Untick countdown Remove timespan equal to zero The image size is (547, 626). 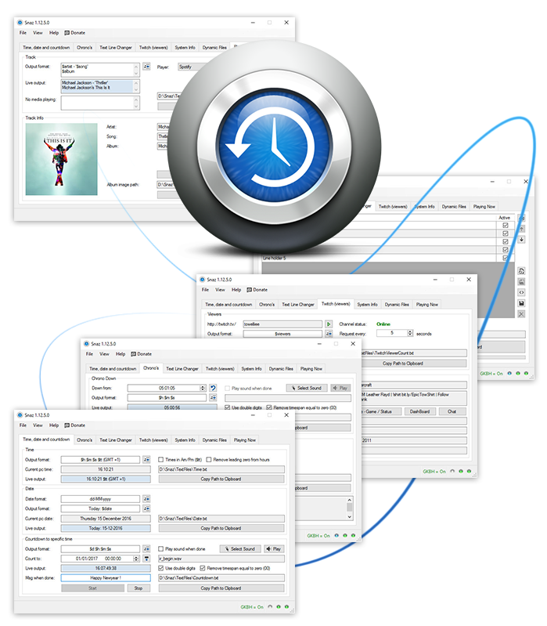203,568
